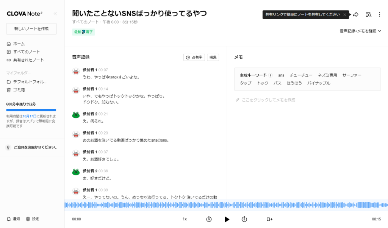This screenshot has width=388, height=228.
Task: Click the share note arrow icon
Action: click(x=355, y=14)
